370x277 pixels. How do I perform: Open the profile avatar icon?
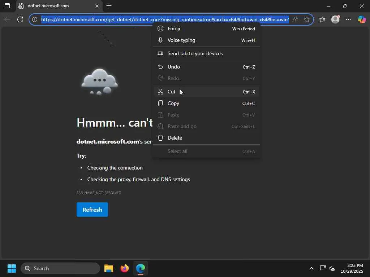335,19
